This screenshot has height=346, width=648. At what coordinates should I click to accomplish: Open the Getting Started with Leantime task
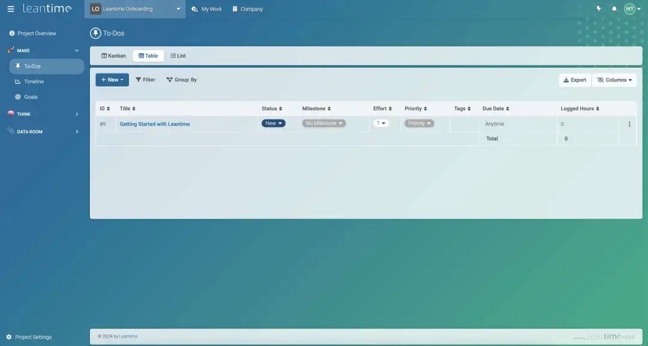155,124
